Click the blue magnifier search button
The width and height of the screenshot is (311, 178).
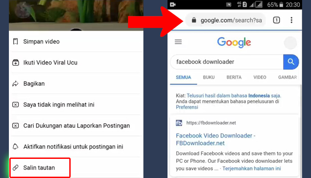tap(291, 62)
